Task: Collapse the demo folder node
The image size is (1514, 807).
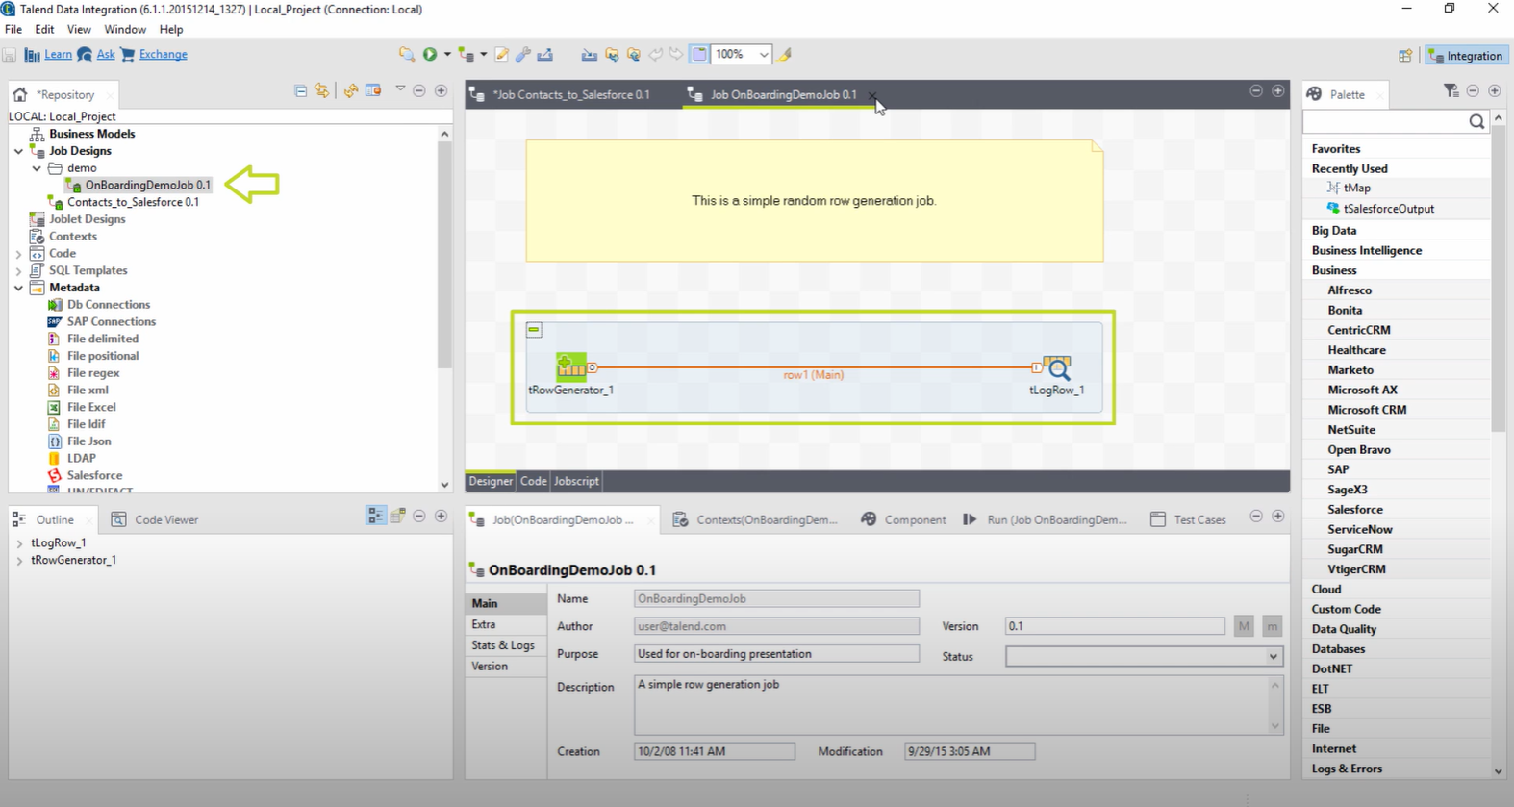Action: tap(37, 168)
